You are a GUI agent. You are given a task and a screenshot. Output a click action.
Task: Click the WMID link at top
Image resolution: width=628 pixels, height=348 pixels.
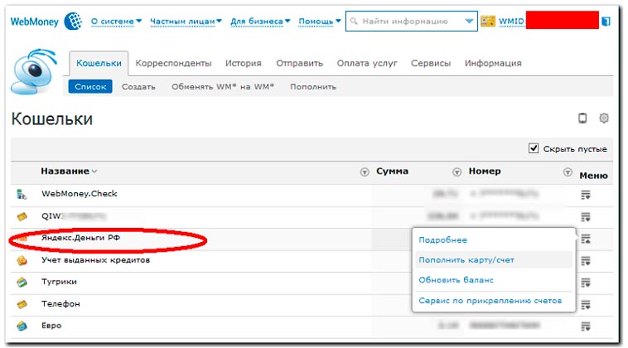pos(511,22)
